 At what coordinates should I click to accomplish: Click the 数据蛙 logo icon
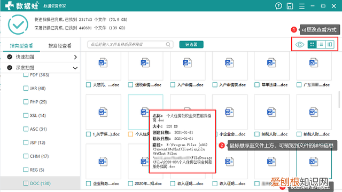pyautogui.click(x=10, y=5)
